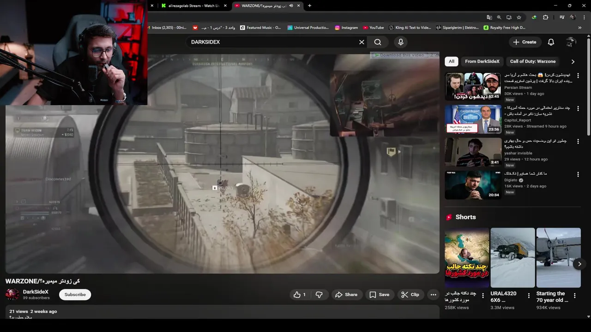Open options for Persian Stream video
This screenshot has width=591, height=332.
pyautogui.click(x=578, y=76)
